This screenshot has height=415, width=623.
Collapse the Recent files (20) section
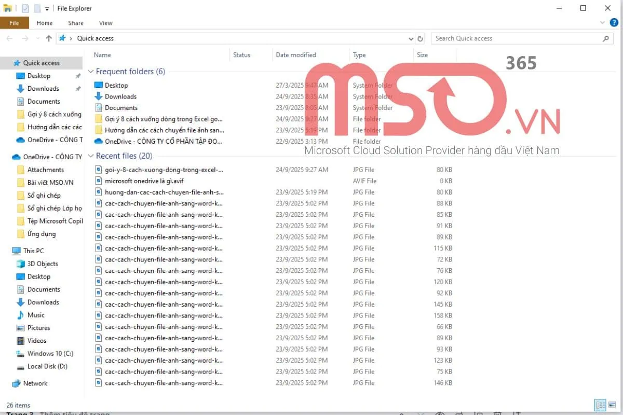pyautogui.click(x=91, y=156)
